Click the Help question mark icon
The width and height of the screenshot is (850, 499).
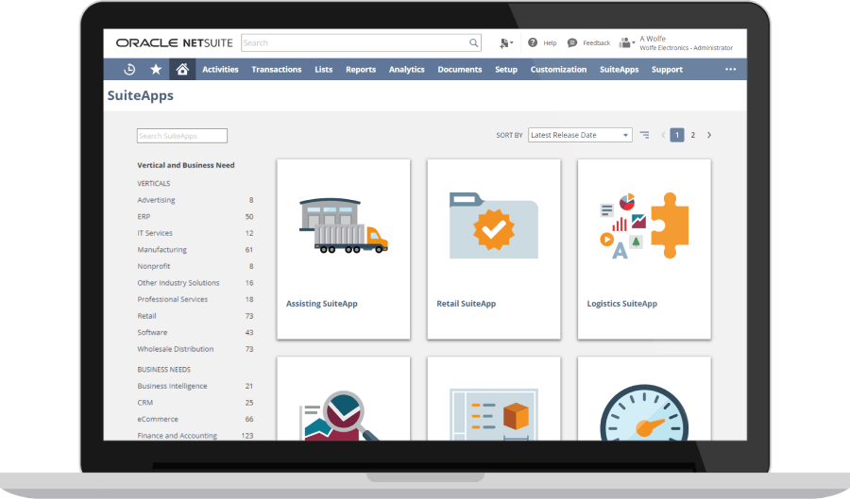point(533,42)
